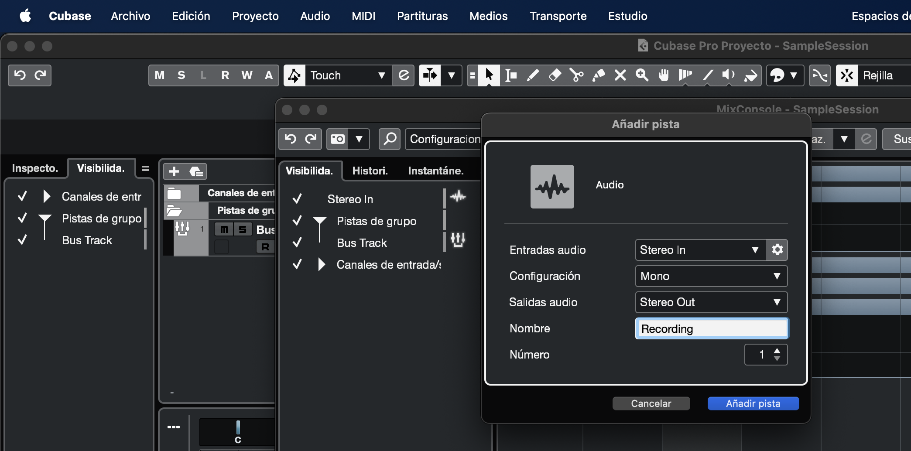Click the Cancelar button

click(651, 403)
